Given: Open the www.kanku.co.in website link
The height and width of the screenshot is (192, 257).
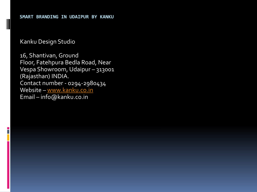Looking at the screenshot, I should pos(70,90).
